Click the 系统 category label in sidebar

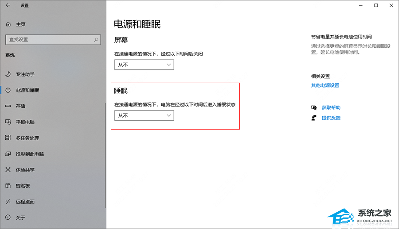point(10,55)
